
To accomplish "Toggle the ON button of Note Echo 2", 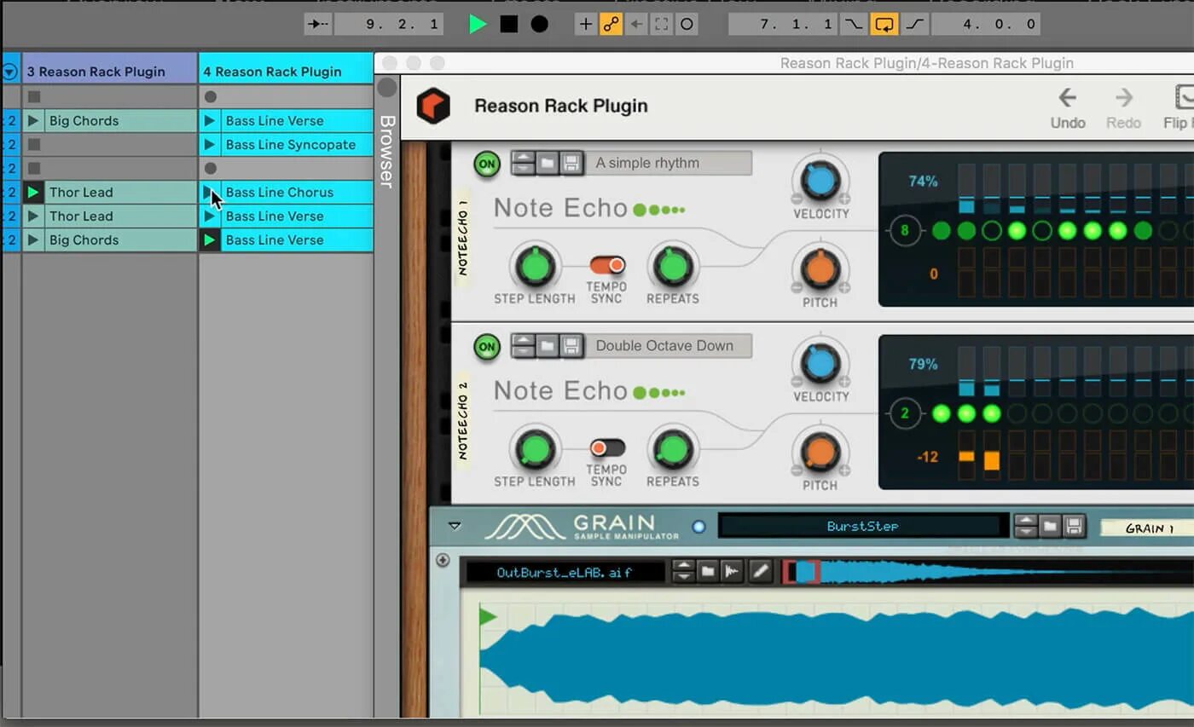I will tap(487, 347).
